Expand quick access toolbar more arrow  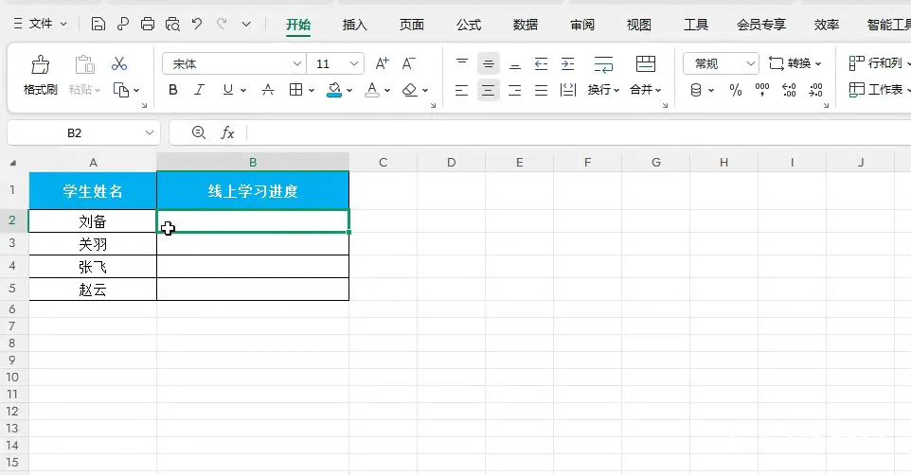pos(246,24)
